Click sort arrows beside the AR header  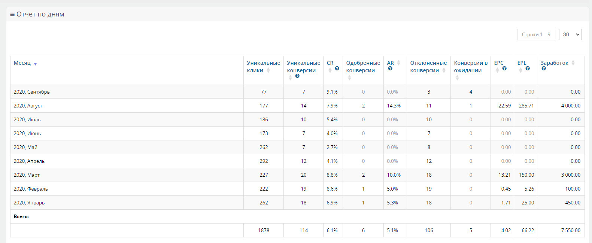click(x=398, y=63)
